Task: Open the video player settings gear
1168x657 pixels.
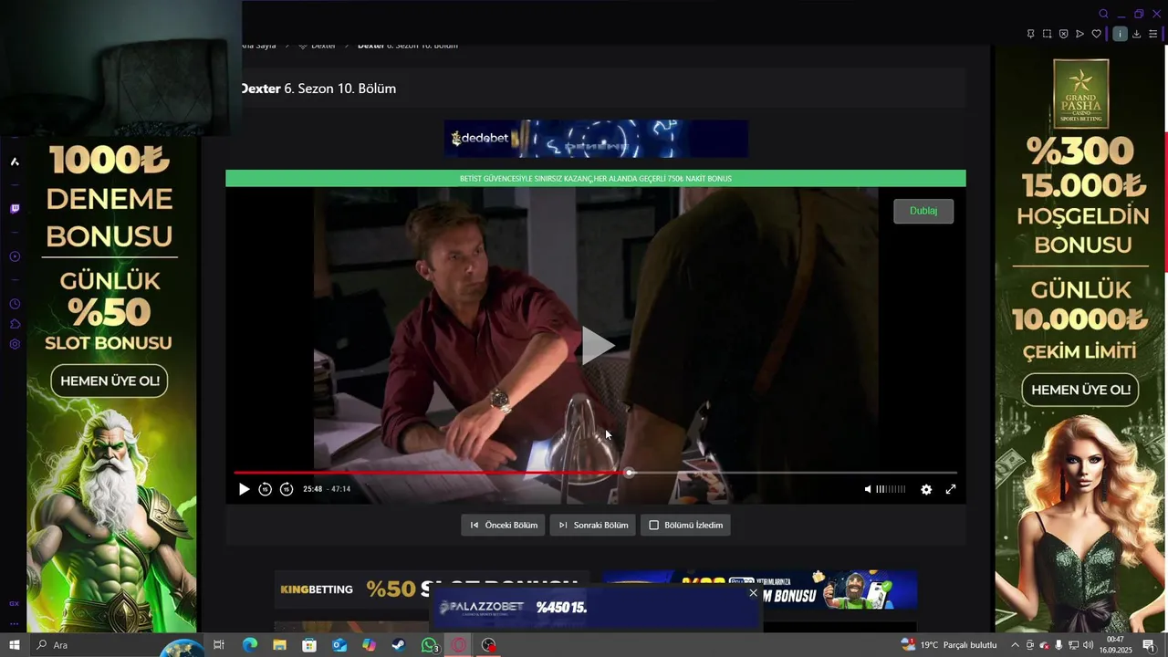Action: pyautogui.click(x=926, y=489)
